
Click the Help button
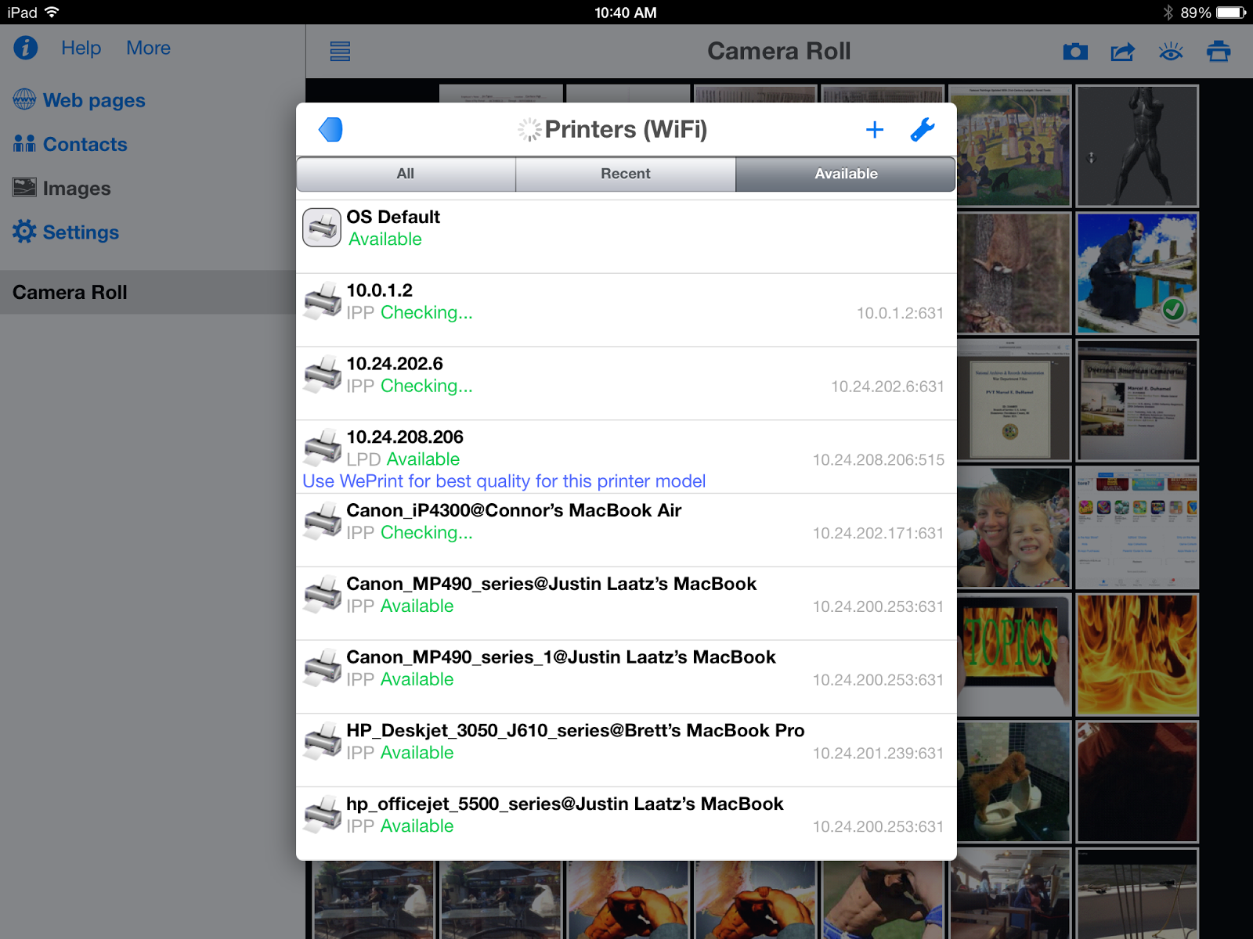[81, 48]
